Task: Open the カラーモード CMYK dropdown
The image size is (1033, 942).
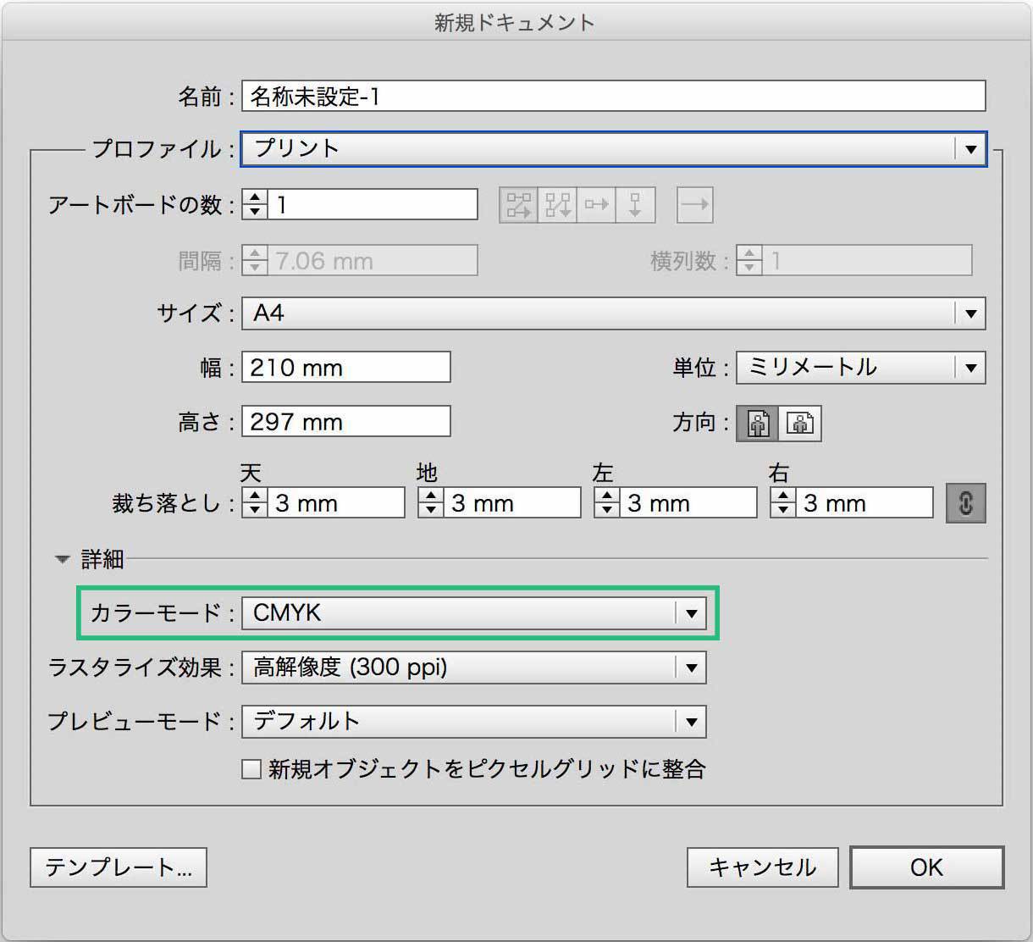Action: (692, 612)
